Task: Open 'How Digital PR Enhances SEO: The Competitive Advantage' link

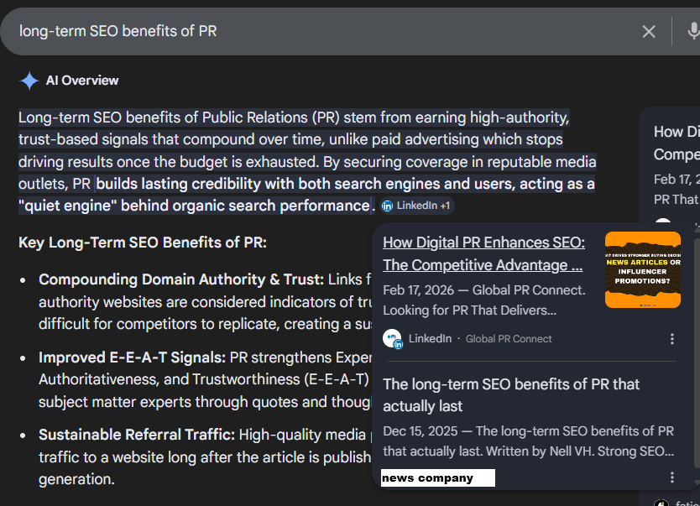Action: tap(483, 253)
